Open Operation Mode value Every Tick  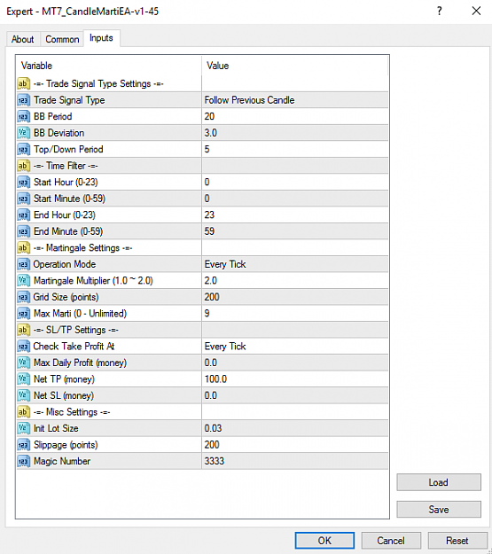tap(295, 264)
